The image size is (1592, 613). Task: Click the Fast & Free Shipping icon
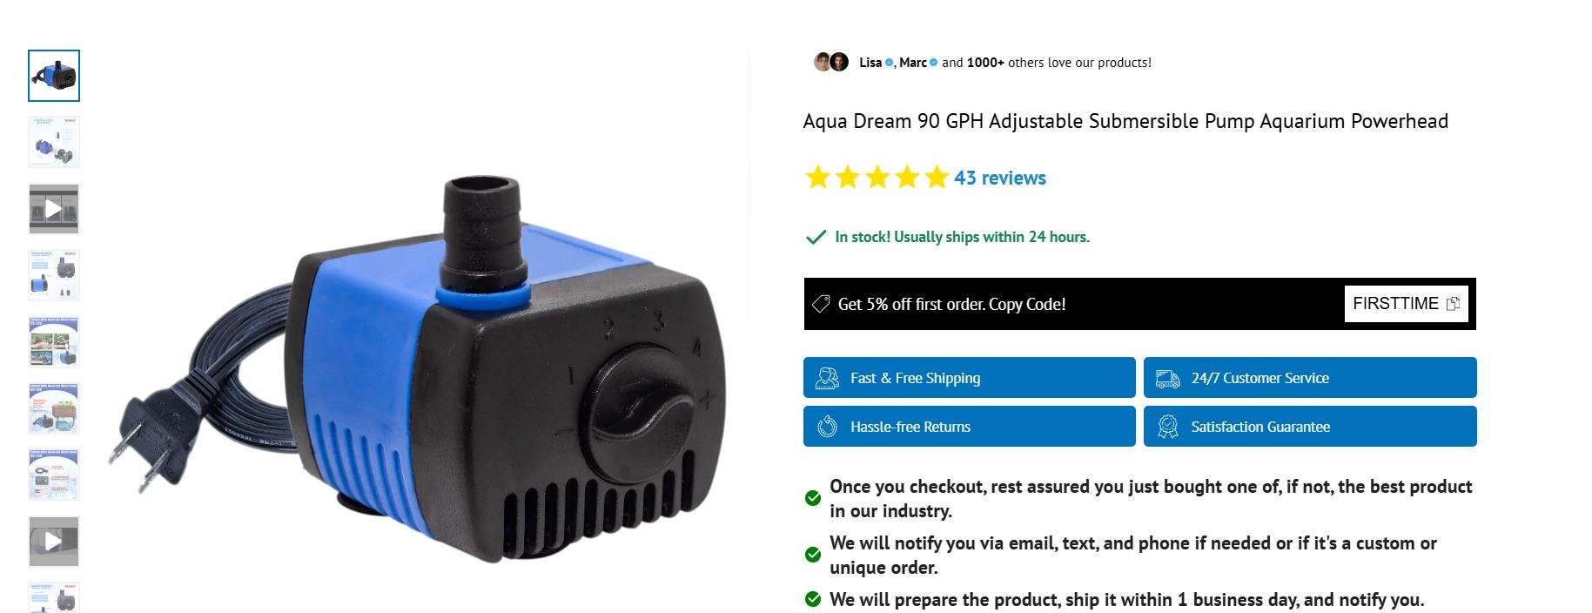coord(827,378)
